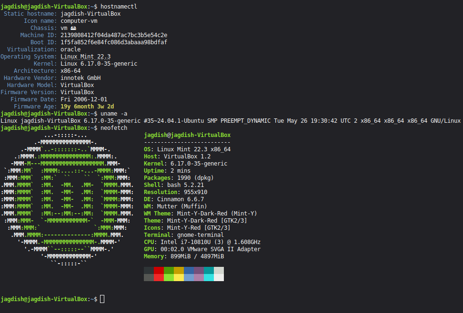Image resolution: width=463 pixels, height=313 pixels.
Task: Click the "computer-vm" icon name value
Action: pyautogui.click(x=79, y=21)
